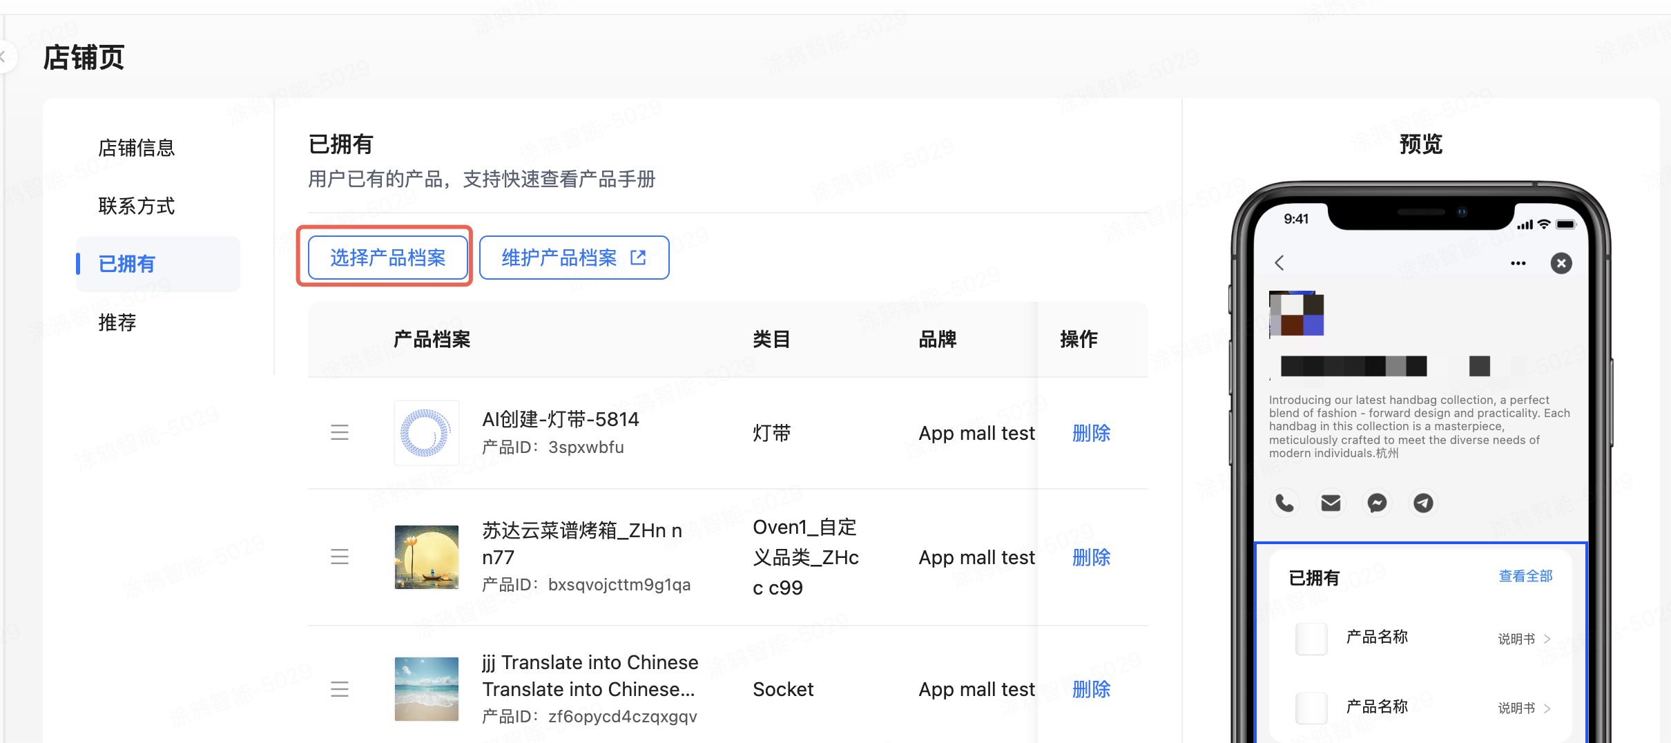Delete the jjj Translate into Chinese product
The height and width of the screenshot is (743, 1671).
click(x=1091, y=689)
